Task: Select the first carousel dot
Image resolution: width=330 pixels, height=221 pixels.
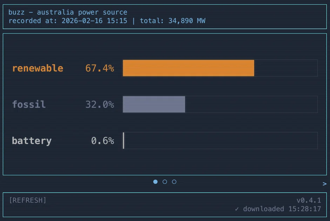Action: click(x=155, y=182)
